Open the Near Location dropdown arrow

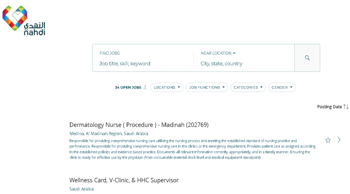234,53
